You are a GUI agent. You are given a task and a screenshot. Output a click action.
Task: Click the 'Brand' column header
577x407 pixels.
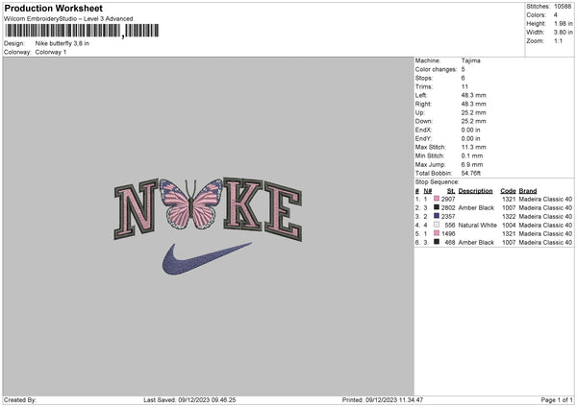click(x=528, y=191)
